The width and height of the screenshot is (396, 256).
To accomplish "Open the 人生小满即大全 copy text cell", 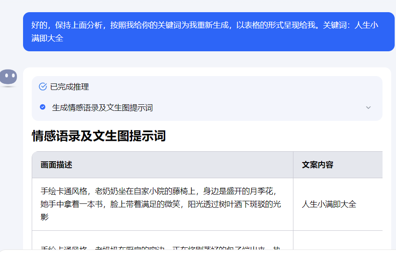I will (329, 204).
